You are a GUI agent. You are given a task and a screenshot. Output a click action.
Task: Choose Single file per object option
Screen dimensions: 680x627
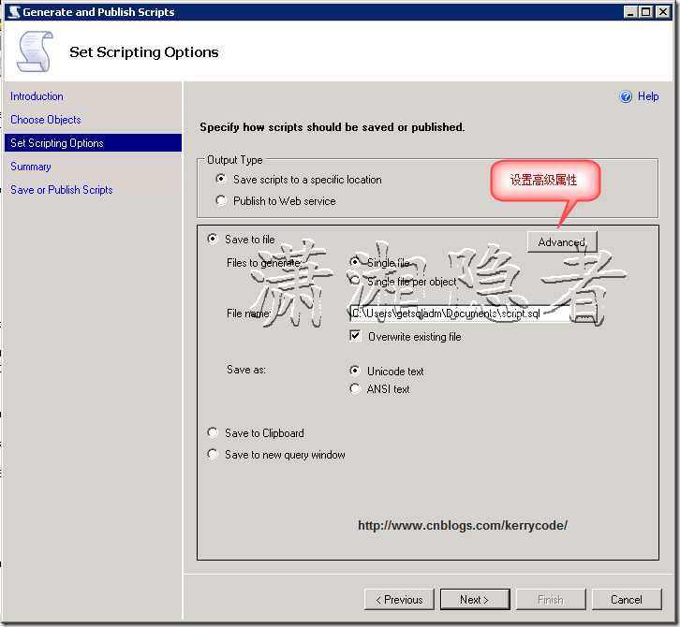pos(355,281)
